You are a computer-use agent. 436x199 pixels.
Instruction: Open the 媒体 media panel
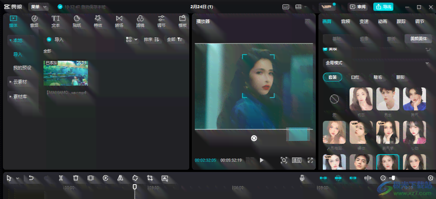(x=13, y=21)
